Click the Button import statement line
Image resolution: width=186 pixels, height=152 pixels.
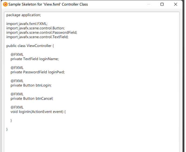[36, 28]
